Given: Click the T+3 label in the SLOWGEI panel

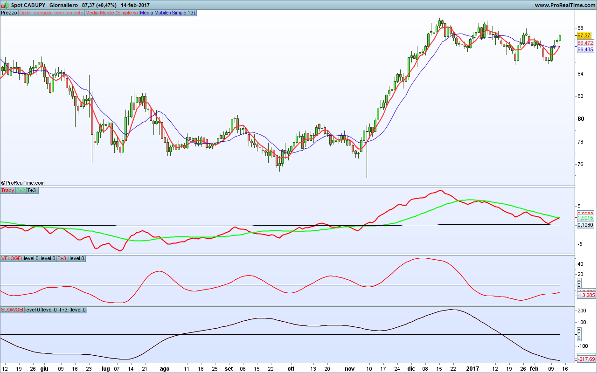Looking at the screenshot, I should click(x=63, y=310).
